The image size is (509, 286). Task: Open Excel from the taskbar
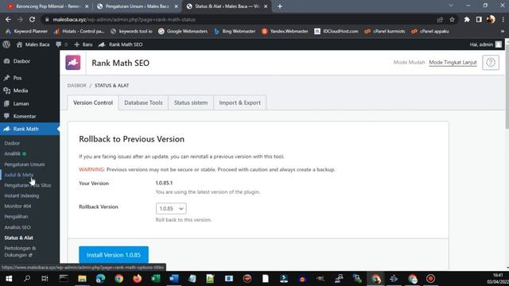pos(156,279)
